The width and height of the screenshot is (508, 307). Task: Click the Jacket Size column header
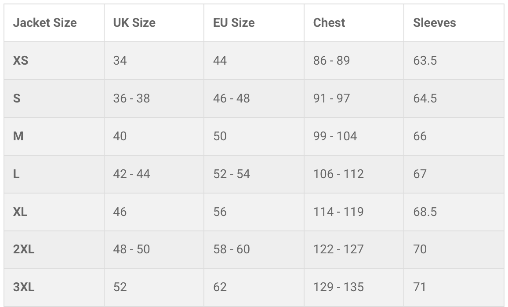[x=45, y=23]
